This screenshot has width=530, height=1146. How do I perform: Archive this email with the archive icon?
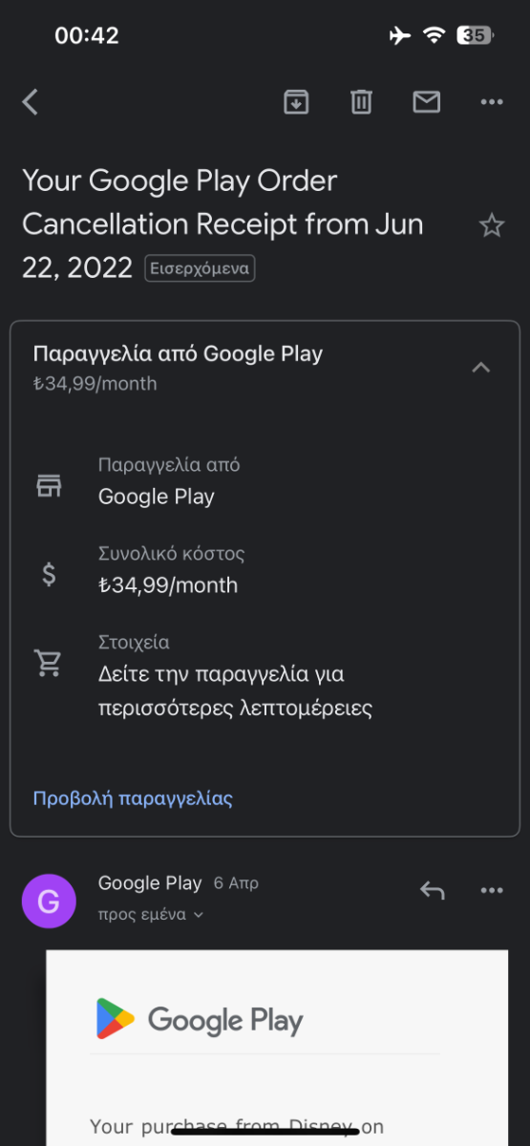coord(297,101)
